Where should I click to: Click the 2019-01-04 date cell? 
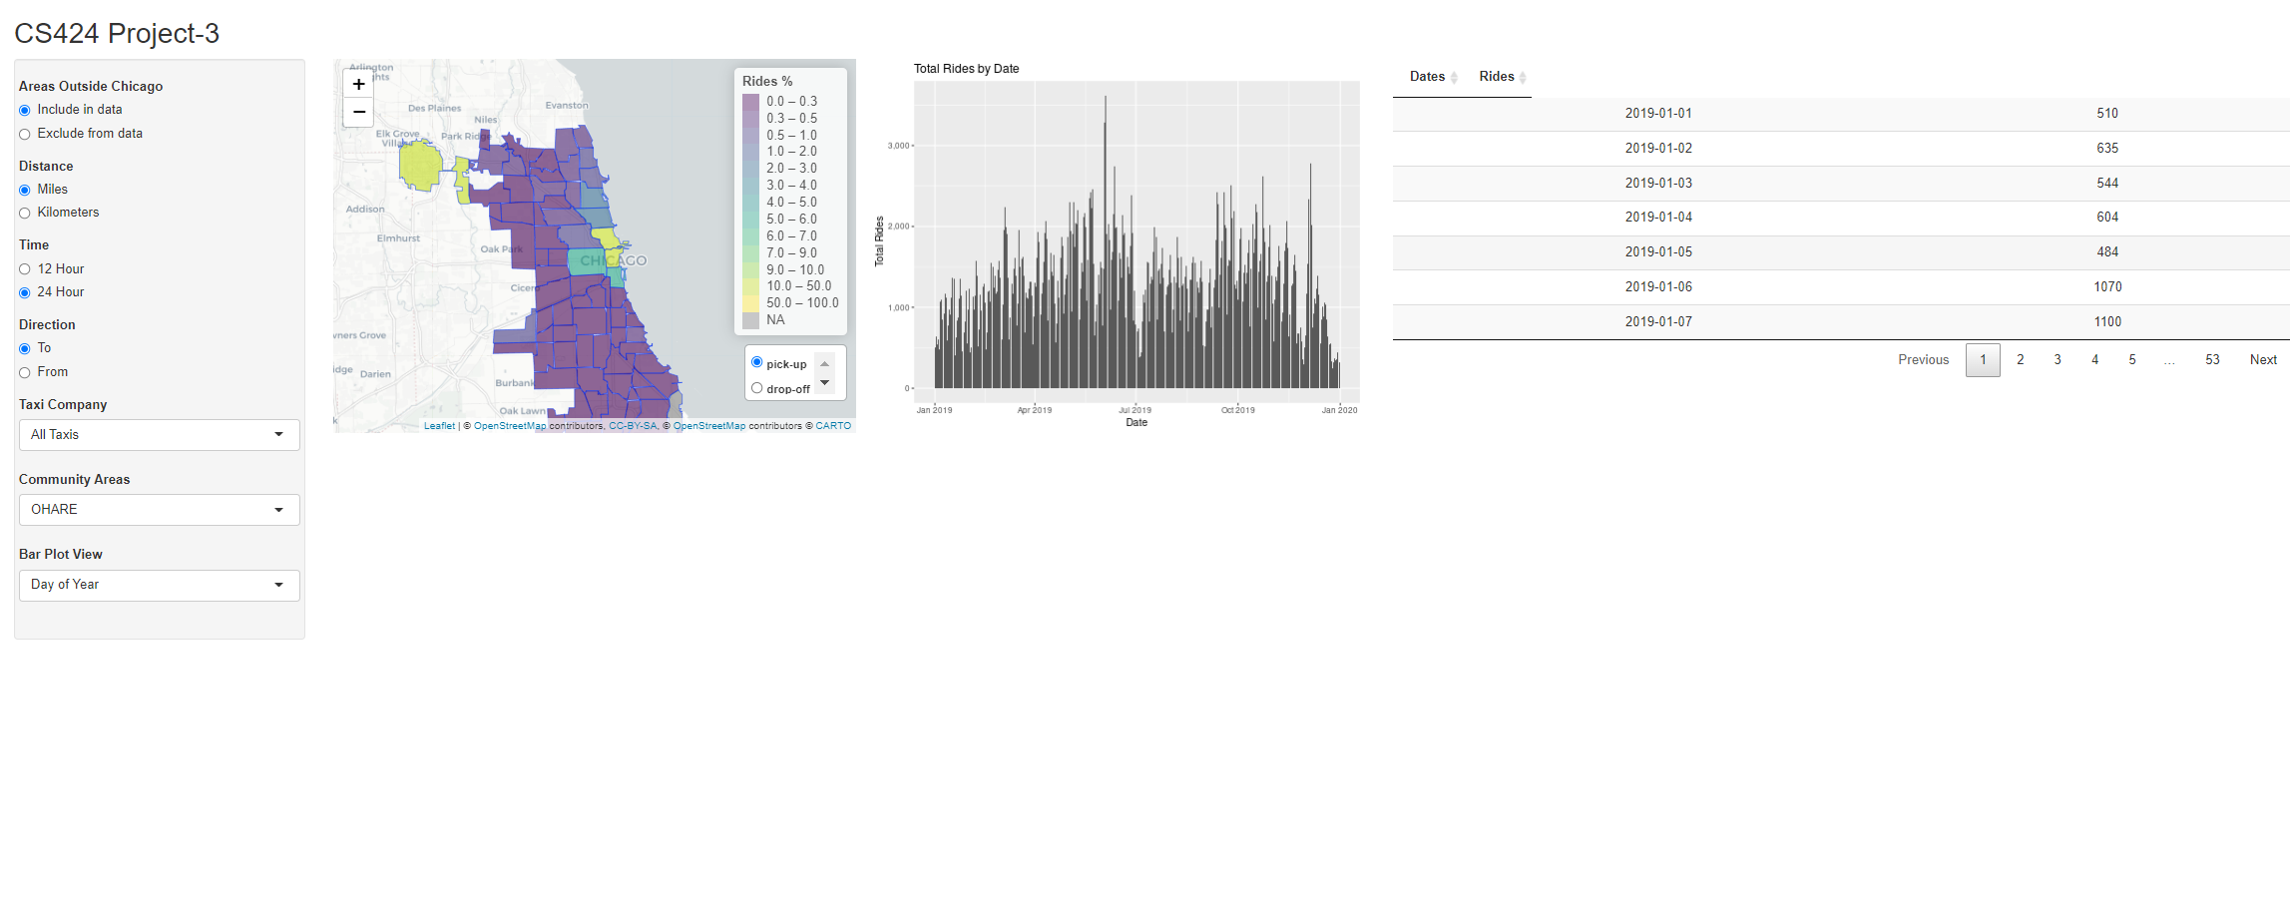click(1658, 218)
